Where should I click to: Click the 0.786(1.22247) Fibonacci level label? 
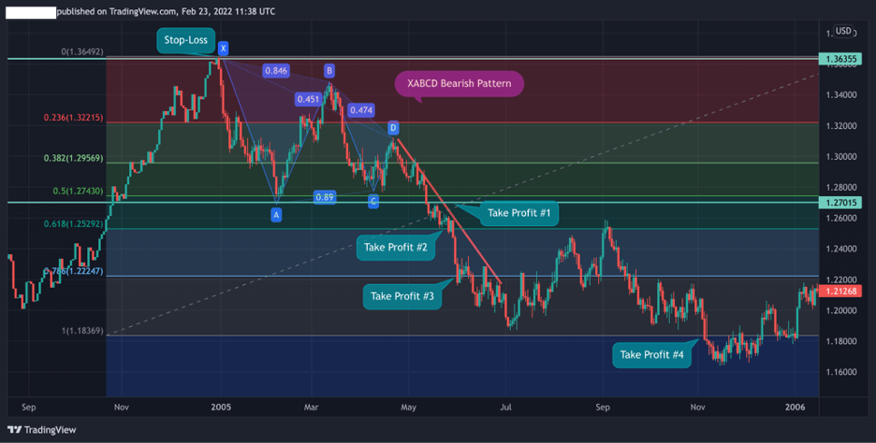(x=73, y=271)
